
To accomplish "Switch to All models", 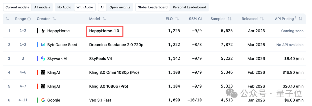I will [x=42, y=7].
